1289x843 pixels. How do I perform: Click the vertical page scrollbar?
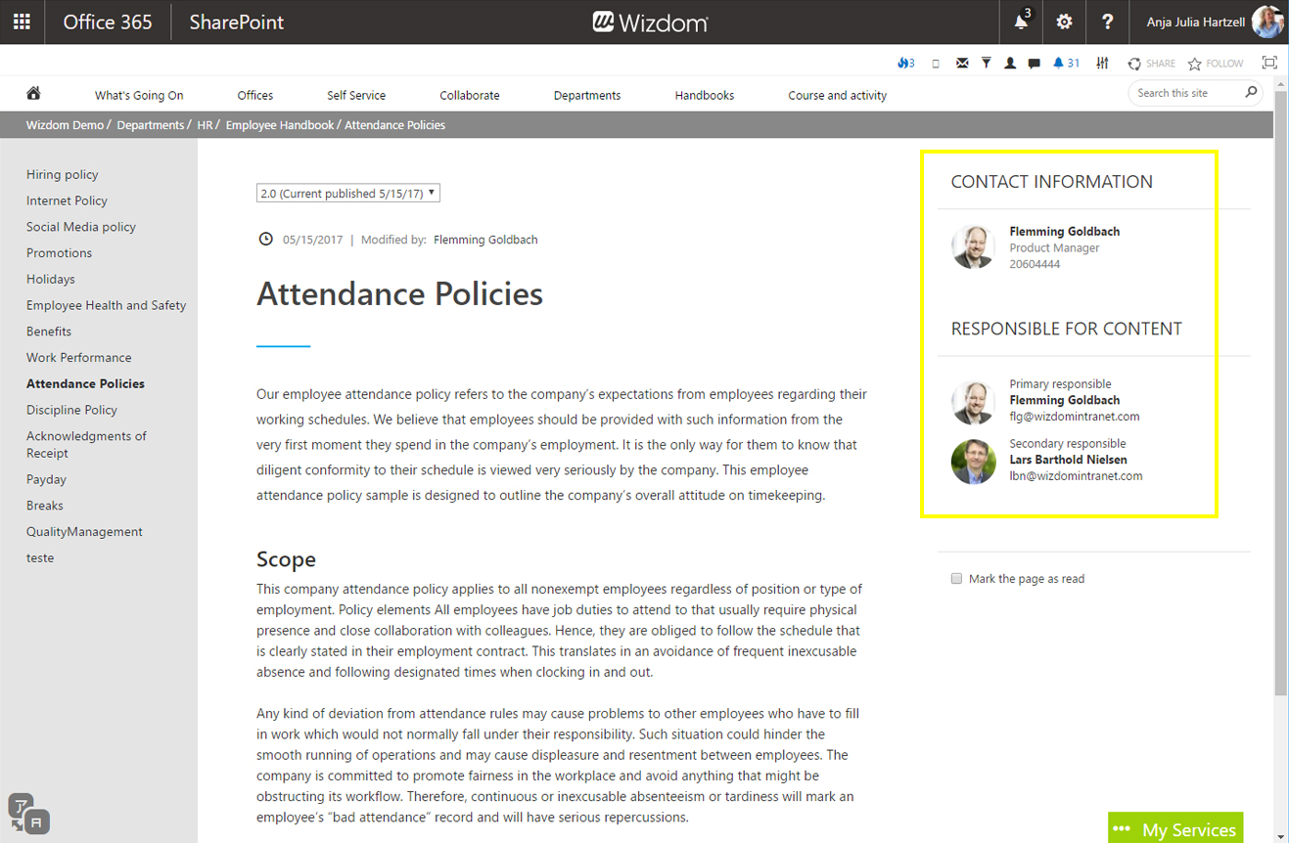tap(1281, 391)
